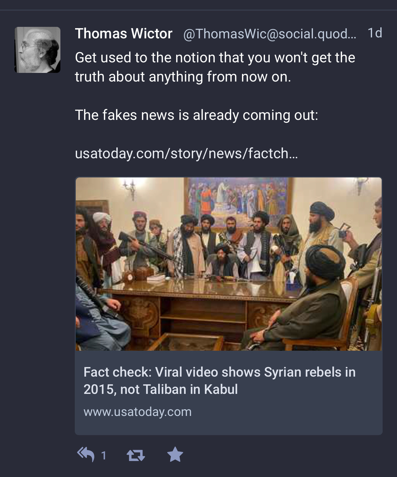This screenshot has height=477, width=397.
Task: Reply to Thomas Wictor's post
Action: [86, 454]
